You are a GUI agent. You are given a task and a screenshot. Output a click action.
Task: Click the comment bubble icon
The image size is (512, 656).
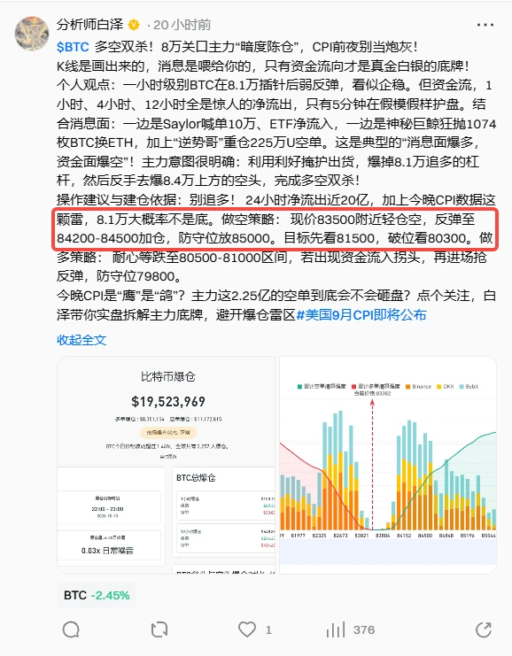tap(71, 629)
